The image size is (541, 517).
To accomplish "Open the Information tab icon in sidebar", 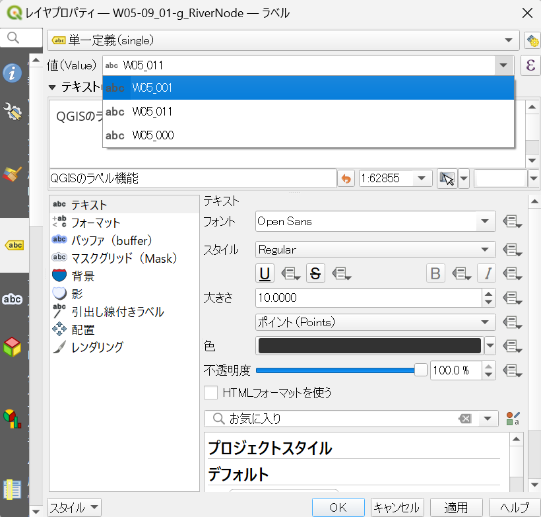I will pos(13,73).
